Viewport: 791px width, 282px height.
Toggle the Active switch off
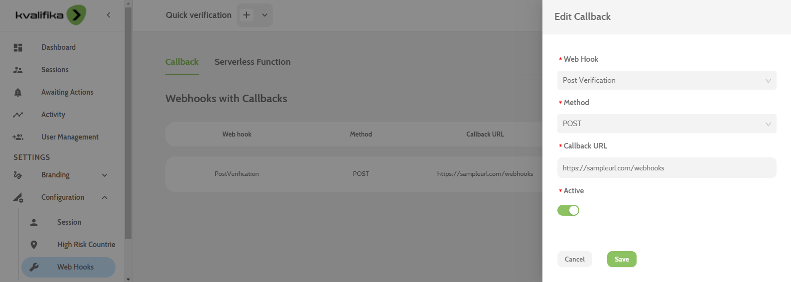pyautogui.click(x=568, y=210)
